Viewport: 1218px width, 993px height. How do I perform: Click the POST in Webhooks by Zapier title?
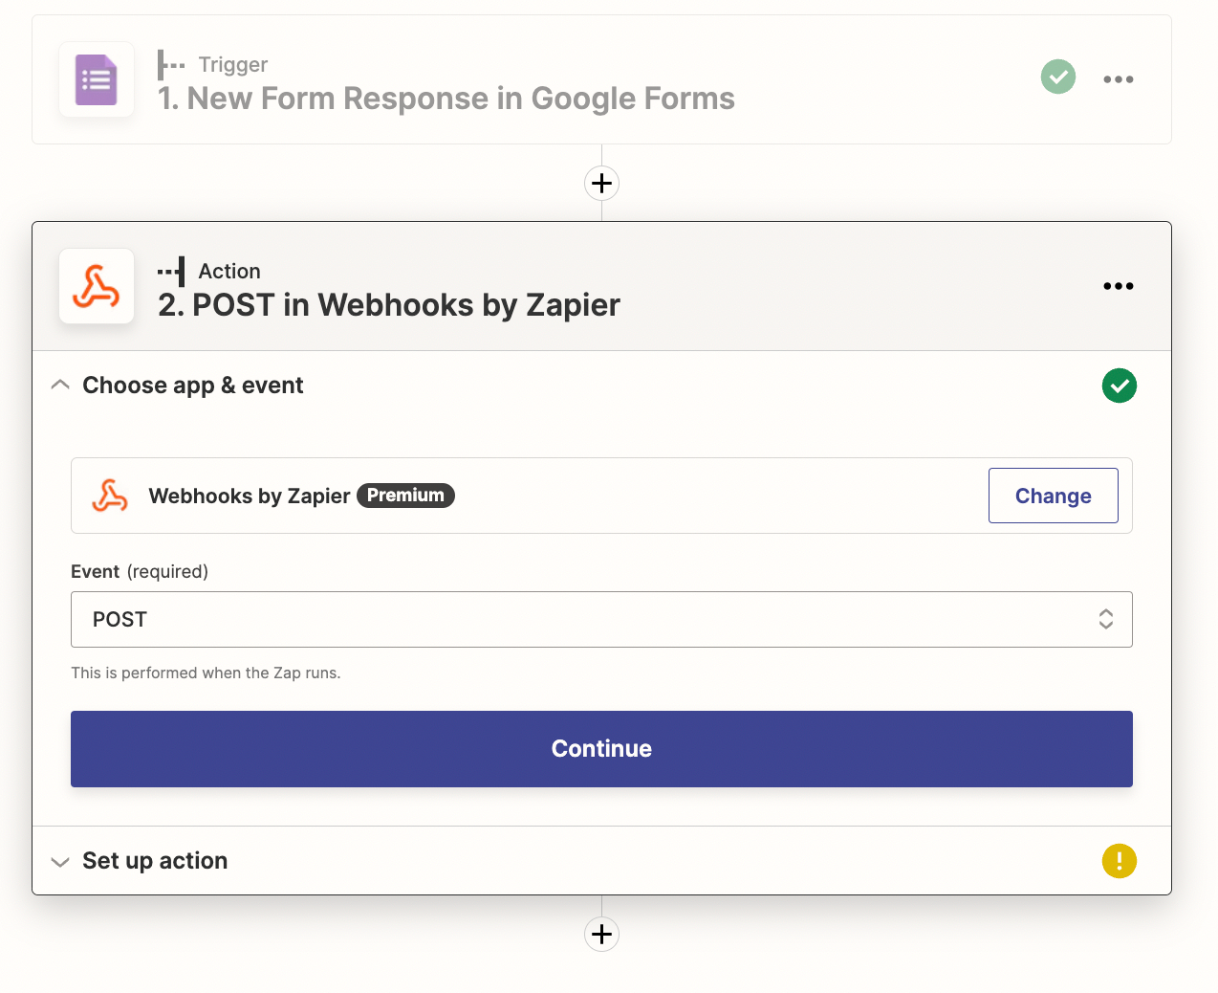389,305
